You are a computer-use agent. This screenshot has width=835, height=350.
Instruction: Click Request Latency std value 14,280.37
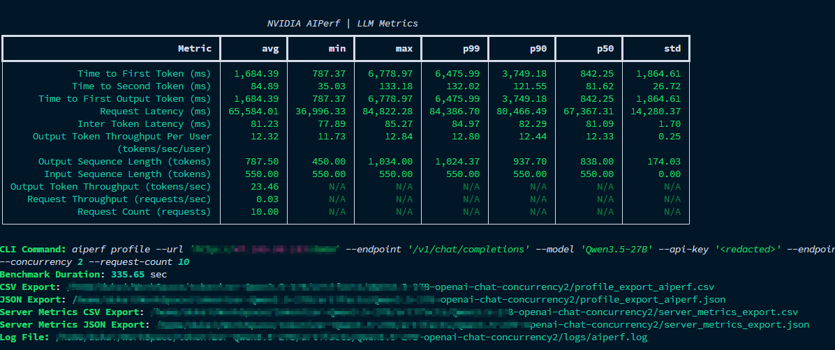point(656,111)
